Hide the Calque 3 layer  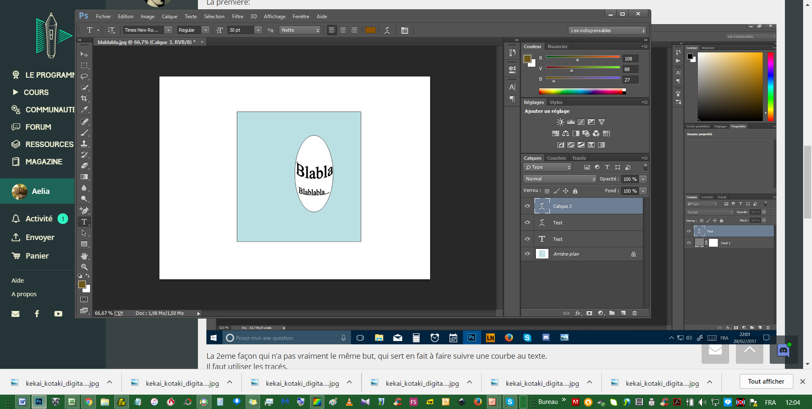point(527,206)
